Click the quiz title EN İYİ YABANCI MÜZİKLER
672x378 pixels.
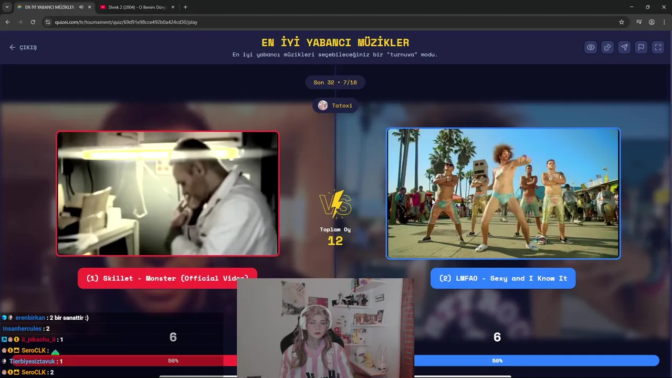(335, 43)
